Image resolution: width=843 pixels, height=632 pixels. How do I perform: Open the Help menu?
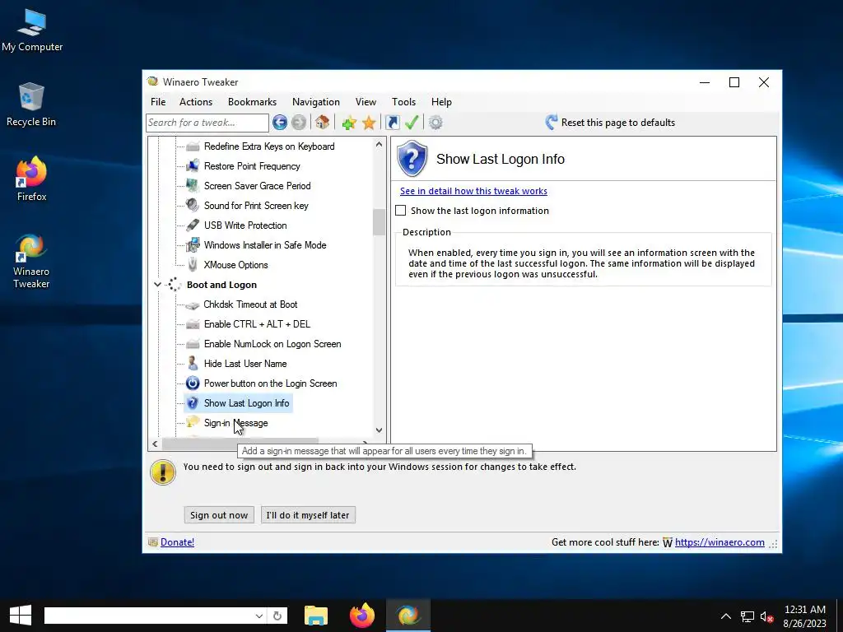441,102
